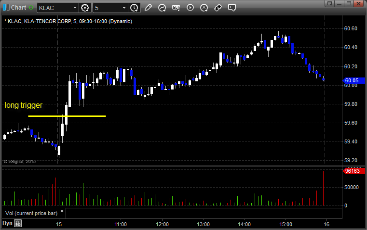Select the 'long trigger' text annotation
The image size is (367, 230).
[x=24, y=105]
